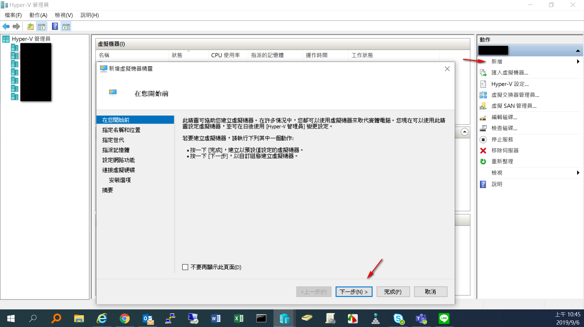The width and height of the screenshot is (584, 327).
Task: Click the 狀態 column header
Action: (x=177, y=55)
